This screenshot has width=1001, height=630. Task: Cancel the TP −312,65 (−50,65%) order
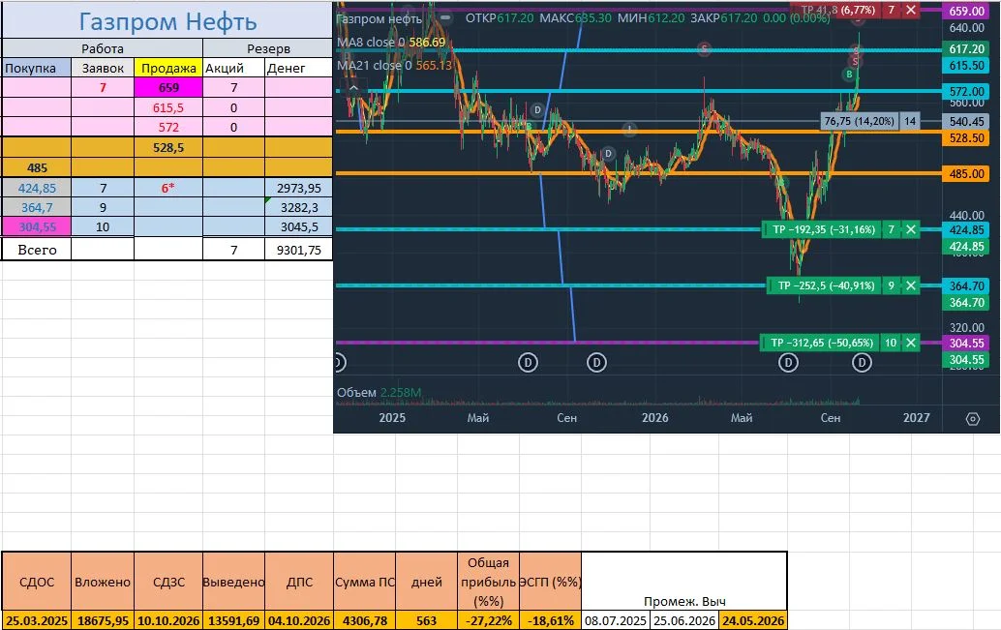coord(911,343)
